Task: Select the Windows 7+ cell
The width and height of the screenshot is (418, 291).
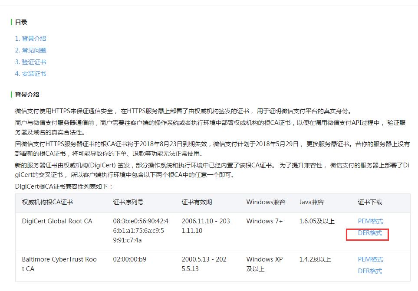Action: (x=264, y=221)
